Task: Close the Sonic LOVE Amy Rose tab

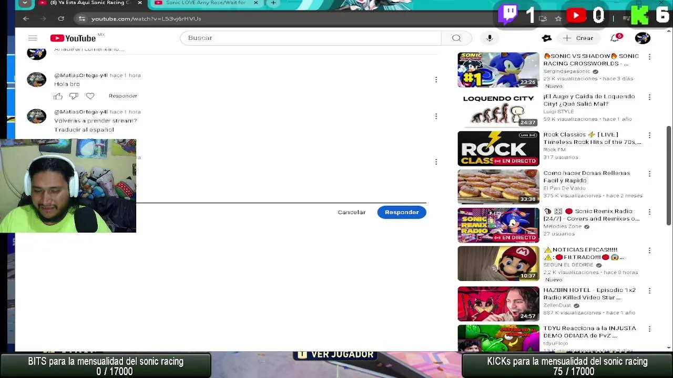Action: click(x=256, y=3)
